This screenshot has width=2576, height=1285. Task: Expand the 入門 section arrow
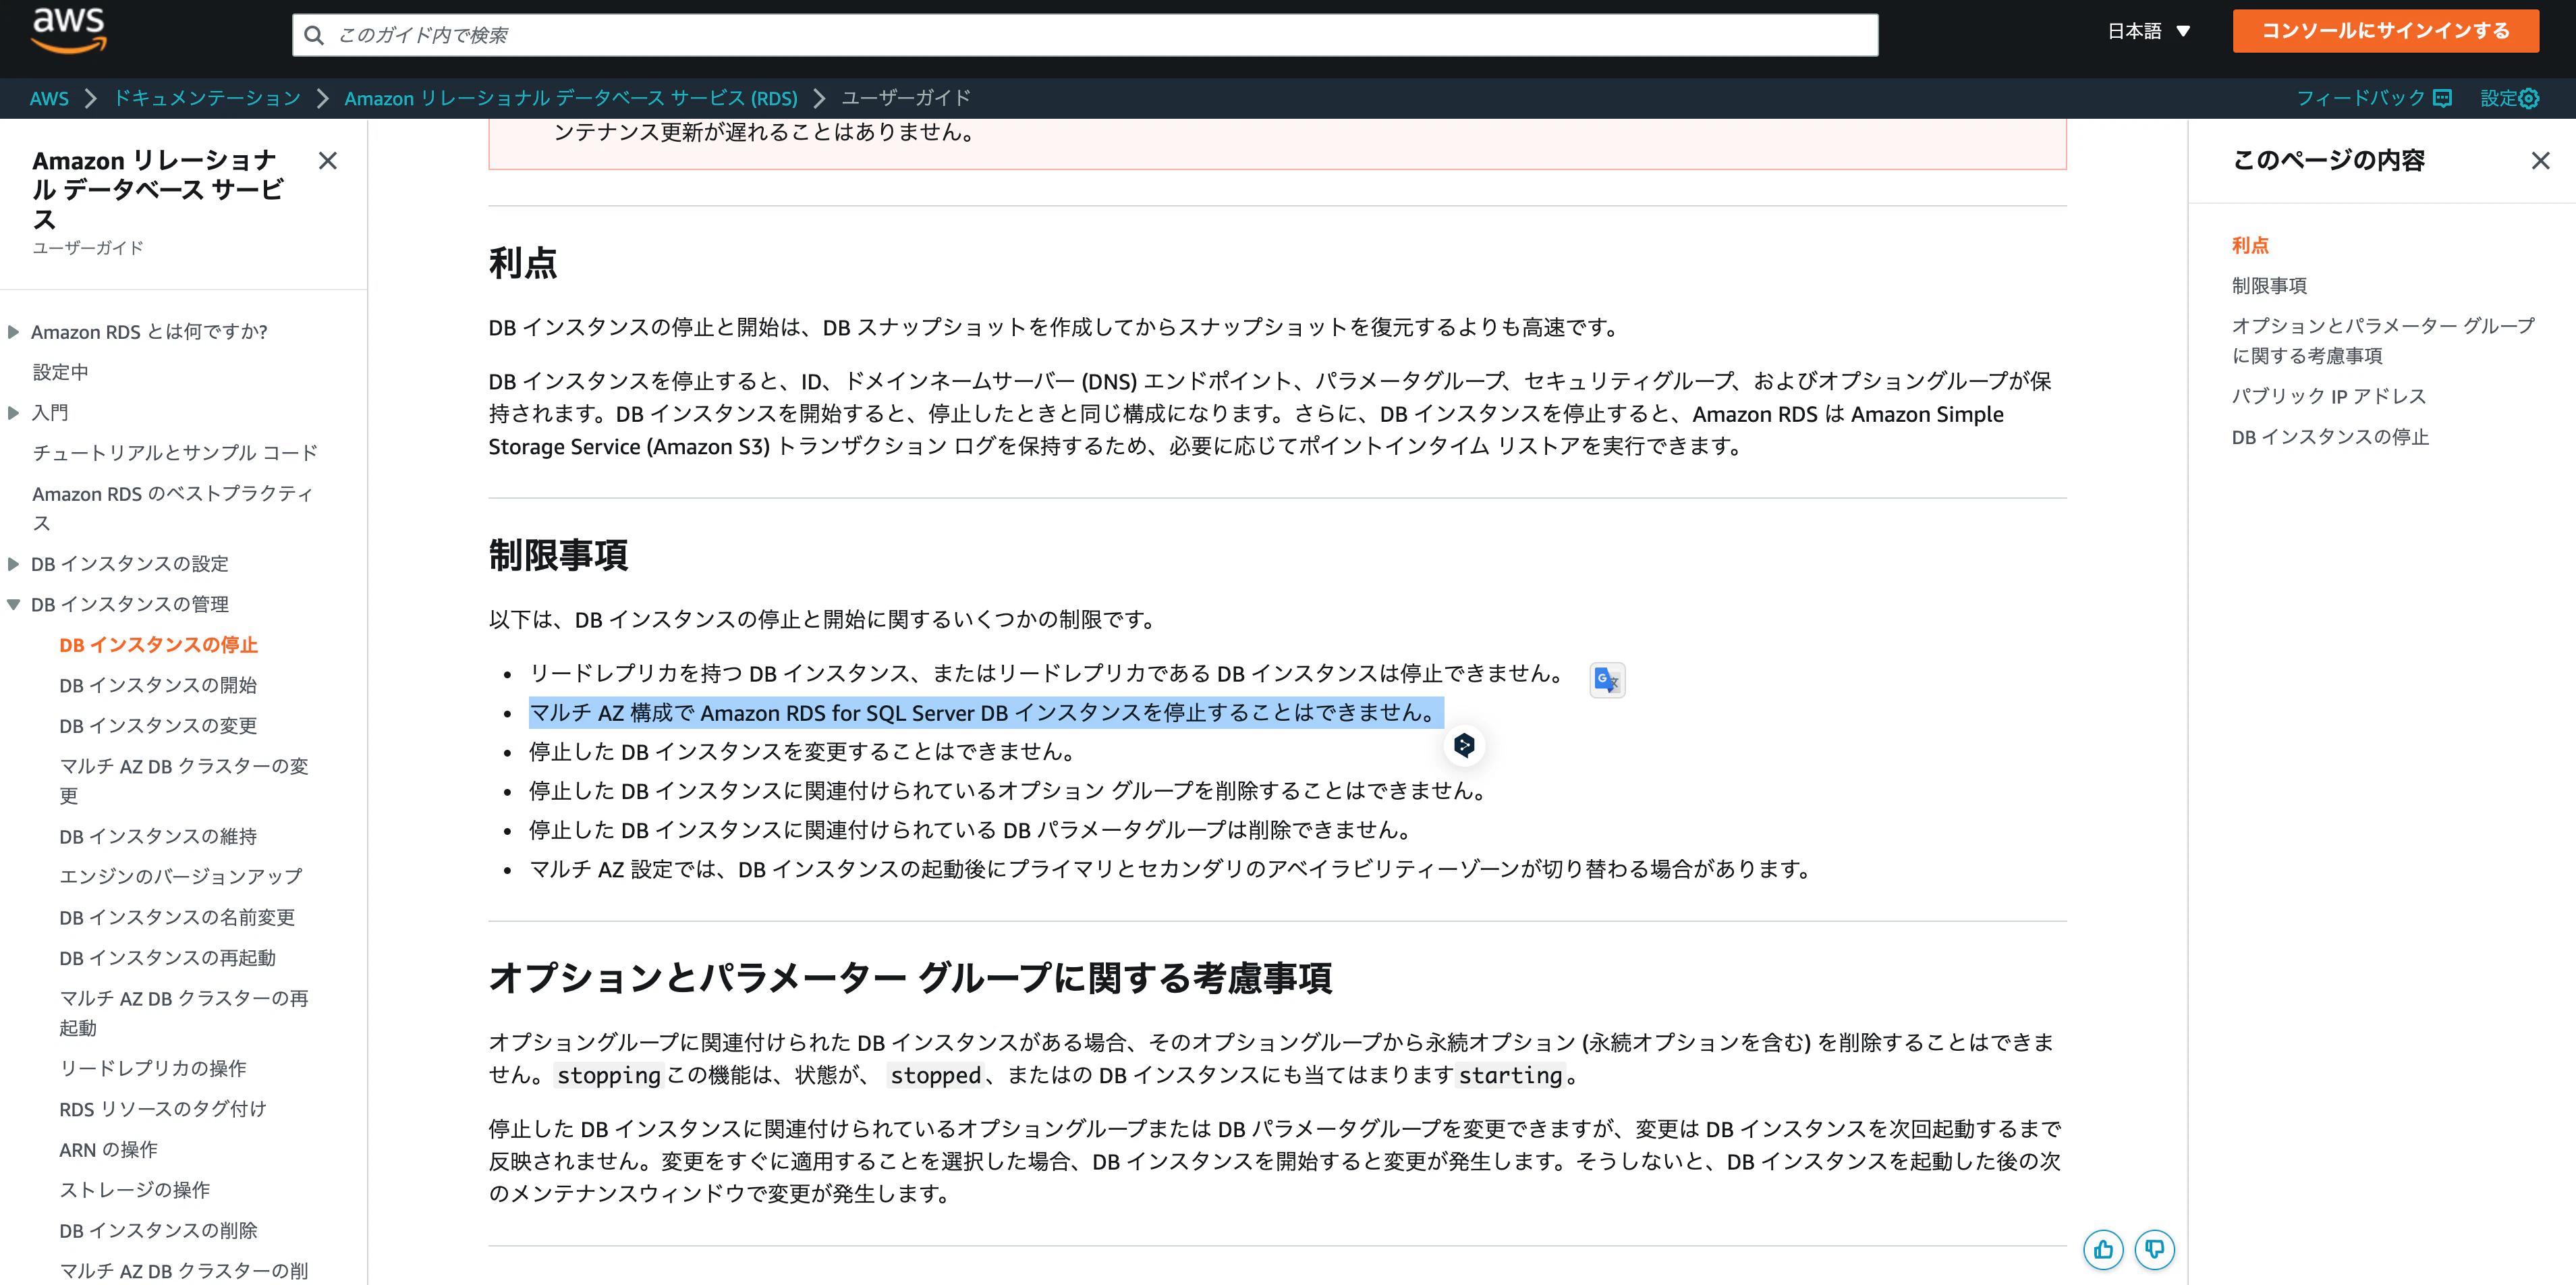pos(14,413)
